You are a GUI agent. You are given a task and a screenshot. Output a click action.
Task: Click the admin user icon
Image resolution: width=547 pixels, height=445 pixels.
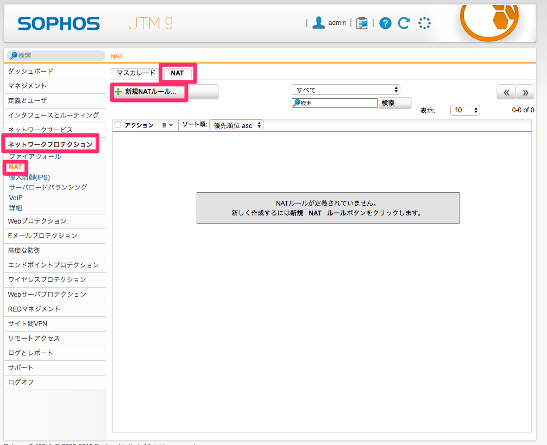318,23
